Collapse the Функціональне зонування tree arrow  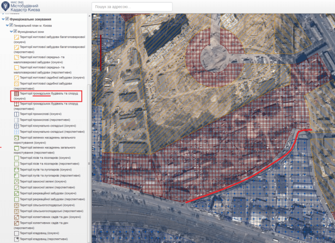[x=3, y=19]
